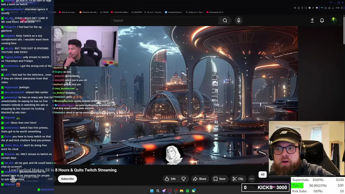Open the 'AG on X' bookmark
Screen dimensions: 345x194
(x=153, y=12)
